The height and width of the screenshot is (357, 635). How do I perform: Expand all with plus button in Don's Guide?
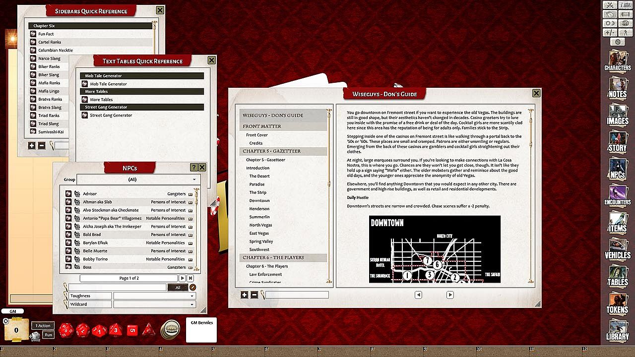point(245,295)
